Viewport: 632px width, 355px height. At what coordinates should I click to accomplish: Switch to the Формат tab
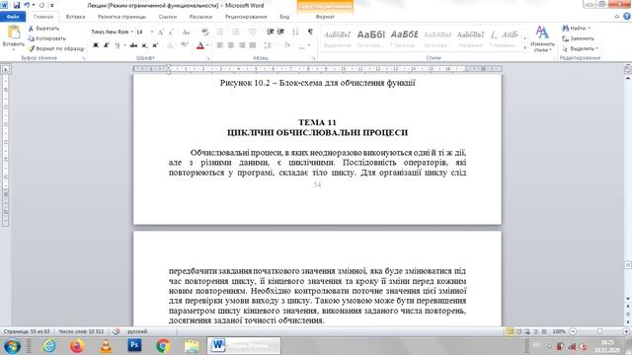pos(325,17)
